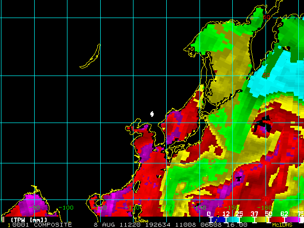This screenshot has height=228, width=304.
Task: Click the McIDAS logo text
Action: tap(282, 225)
